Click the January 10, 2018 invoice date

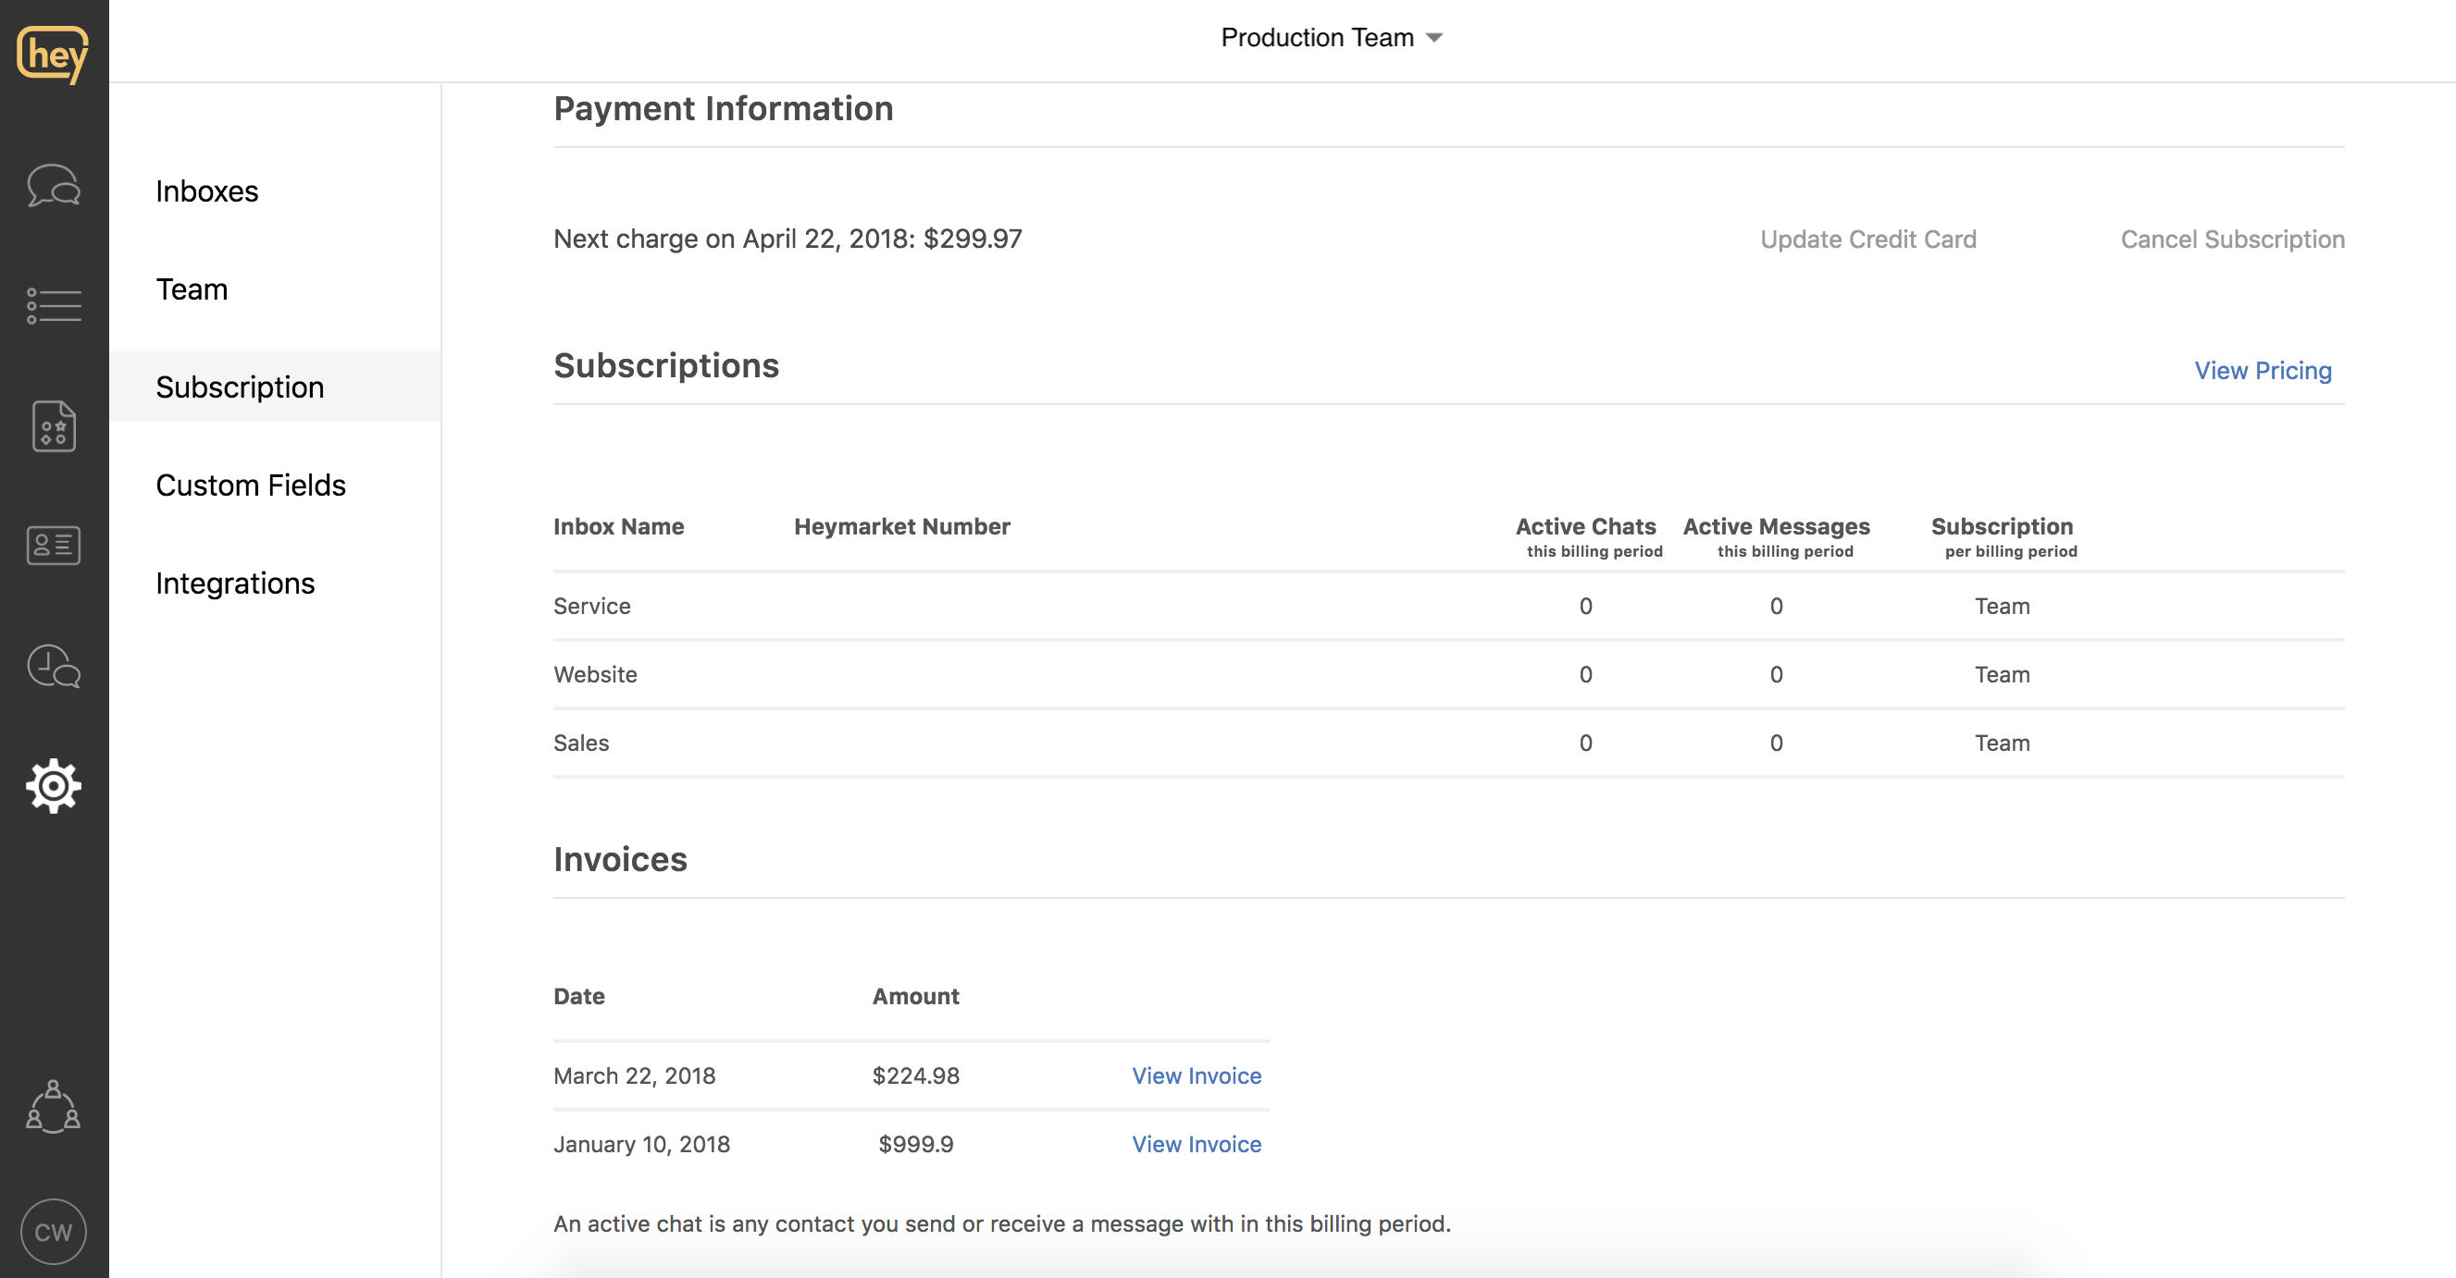641,1145
